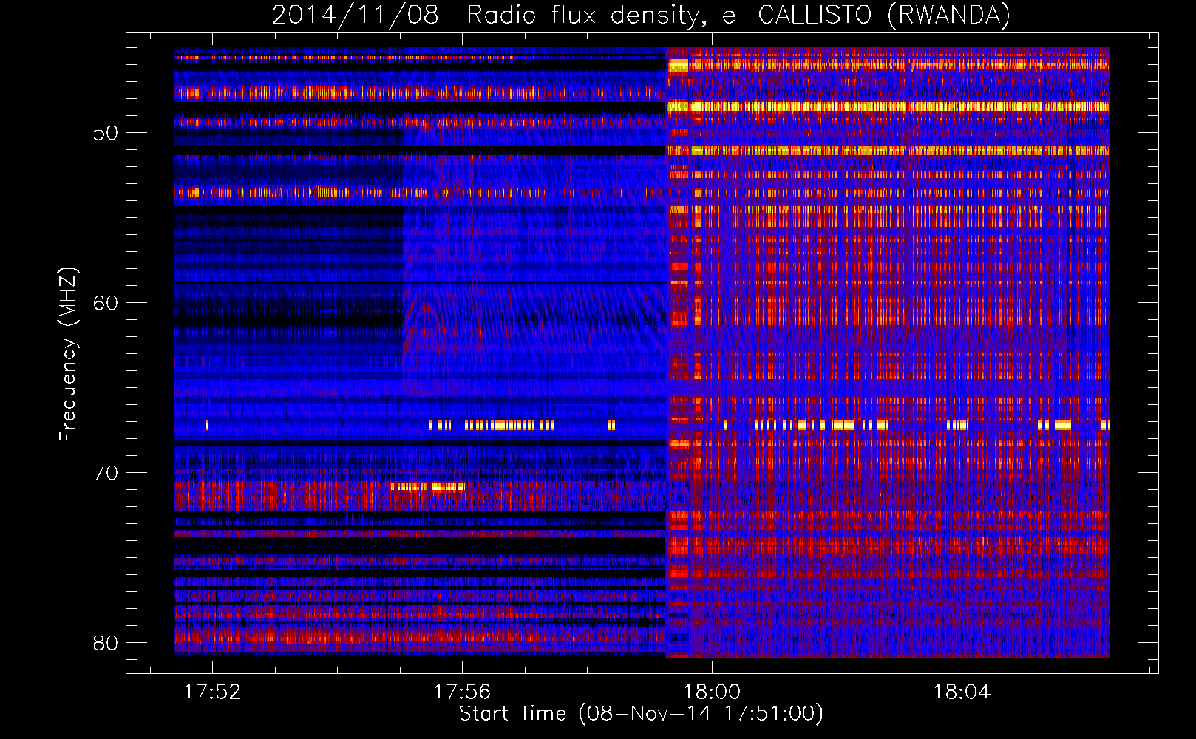Click the '80' frequency tick label

(x=106, y=643)
